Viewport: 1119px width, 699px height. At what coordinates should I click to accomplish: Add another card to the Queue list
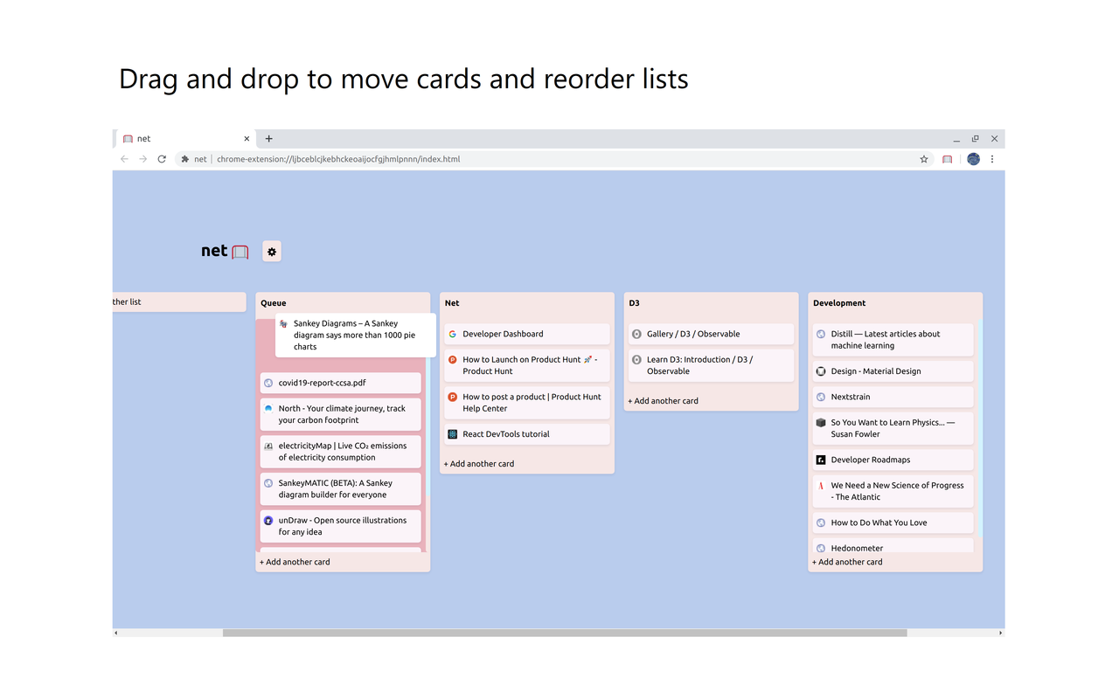[295, 562]
